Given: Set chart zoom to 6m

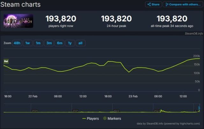Looking at the screenshot, I should [x=60, y=43].
